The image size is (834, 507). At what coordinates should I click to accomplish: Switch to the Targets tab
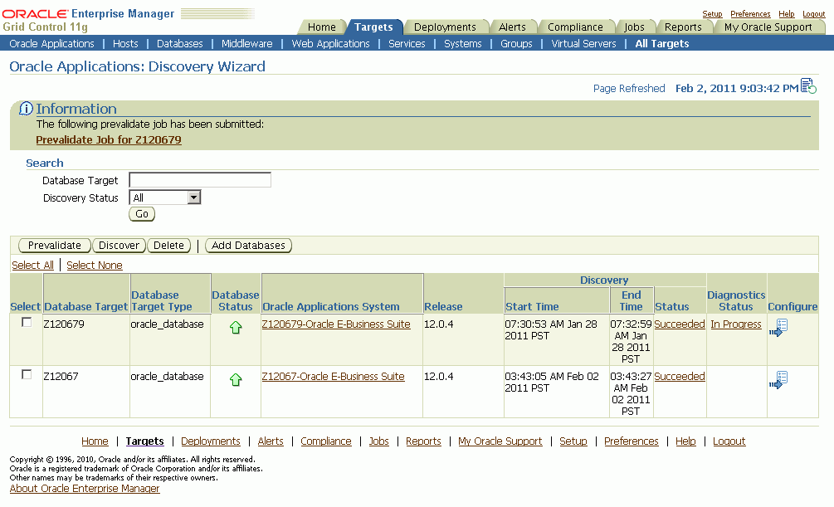click(x=373, y=27)
